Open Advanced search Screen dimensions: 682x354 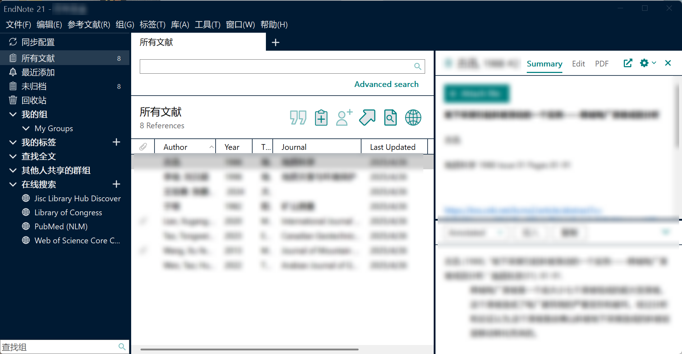coord(386,84)
